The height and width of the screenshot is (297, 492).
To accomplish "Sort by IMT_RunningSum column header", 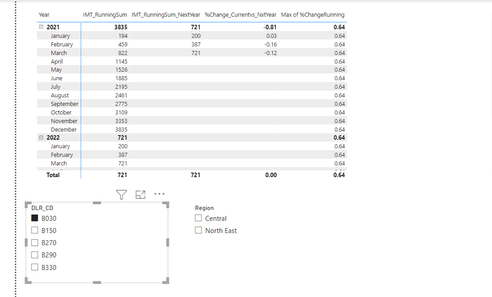I will (x=105, y=15).
